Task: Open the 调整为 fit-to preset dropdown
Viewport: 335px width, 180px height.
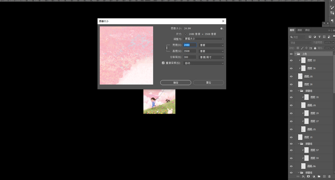Action: tap(204, 39)
